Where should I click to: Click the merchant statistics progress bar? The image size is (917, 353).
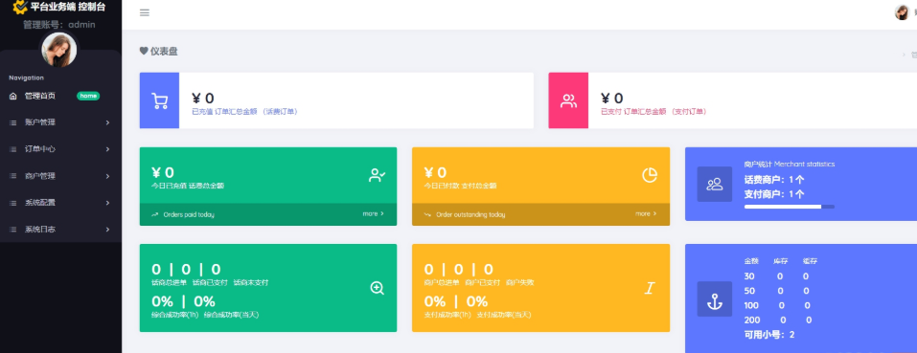[x=789, y=207]
